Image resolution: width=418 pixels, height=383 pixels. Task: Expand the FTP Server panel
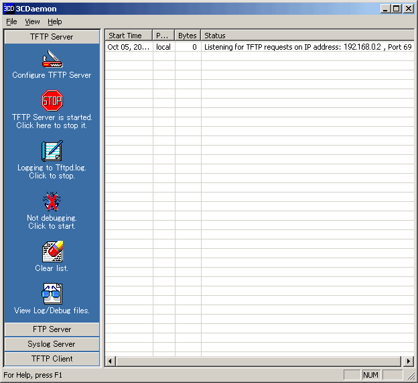[x=52, y=329]
